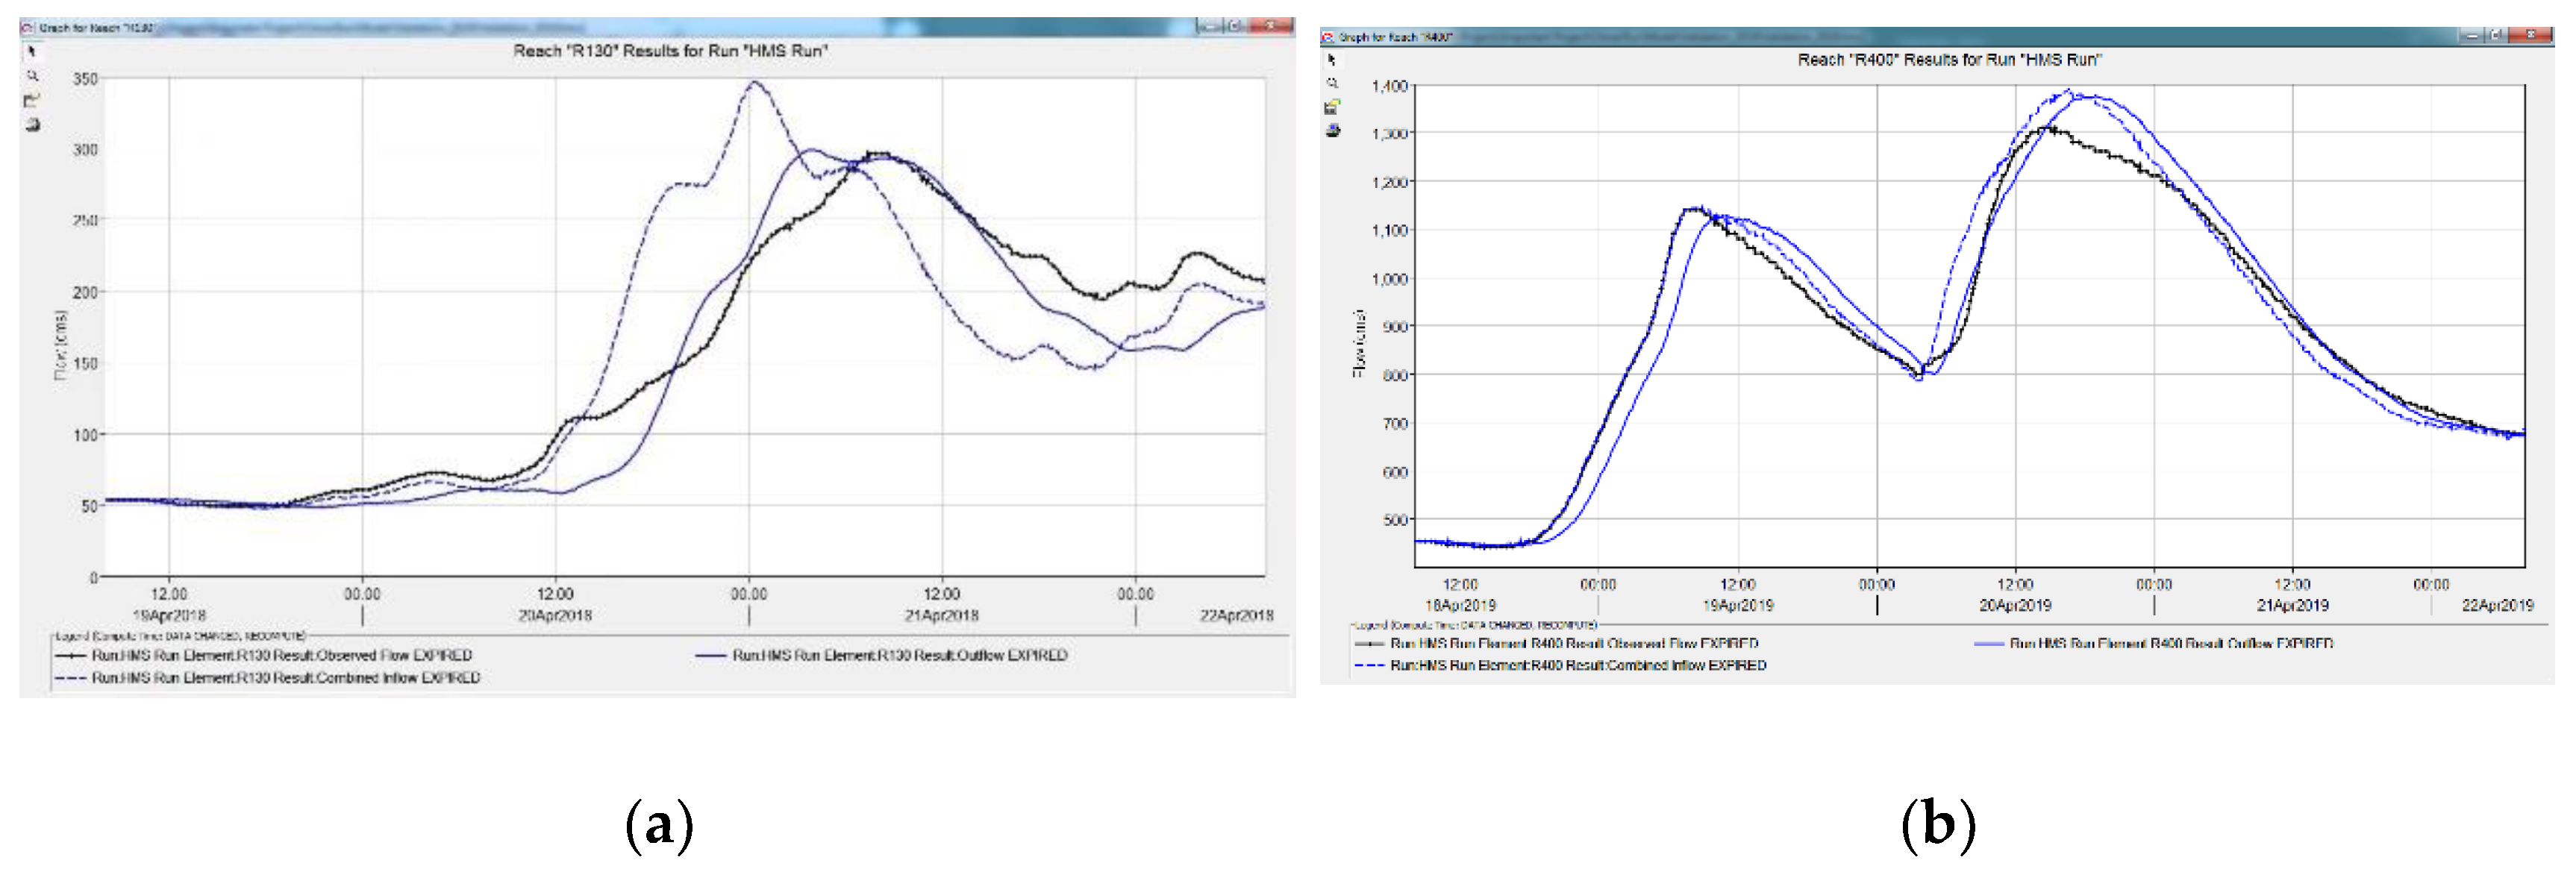2576x869 pixels.
Task: Click the plot properties icon in R400 graph
Action: tap(1332, 107)
